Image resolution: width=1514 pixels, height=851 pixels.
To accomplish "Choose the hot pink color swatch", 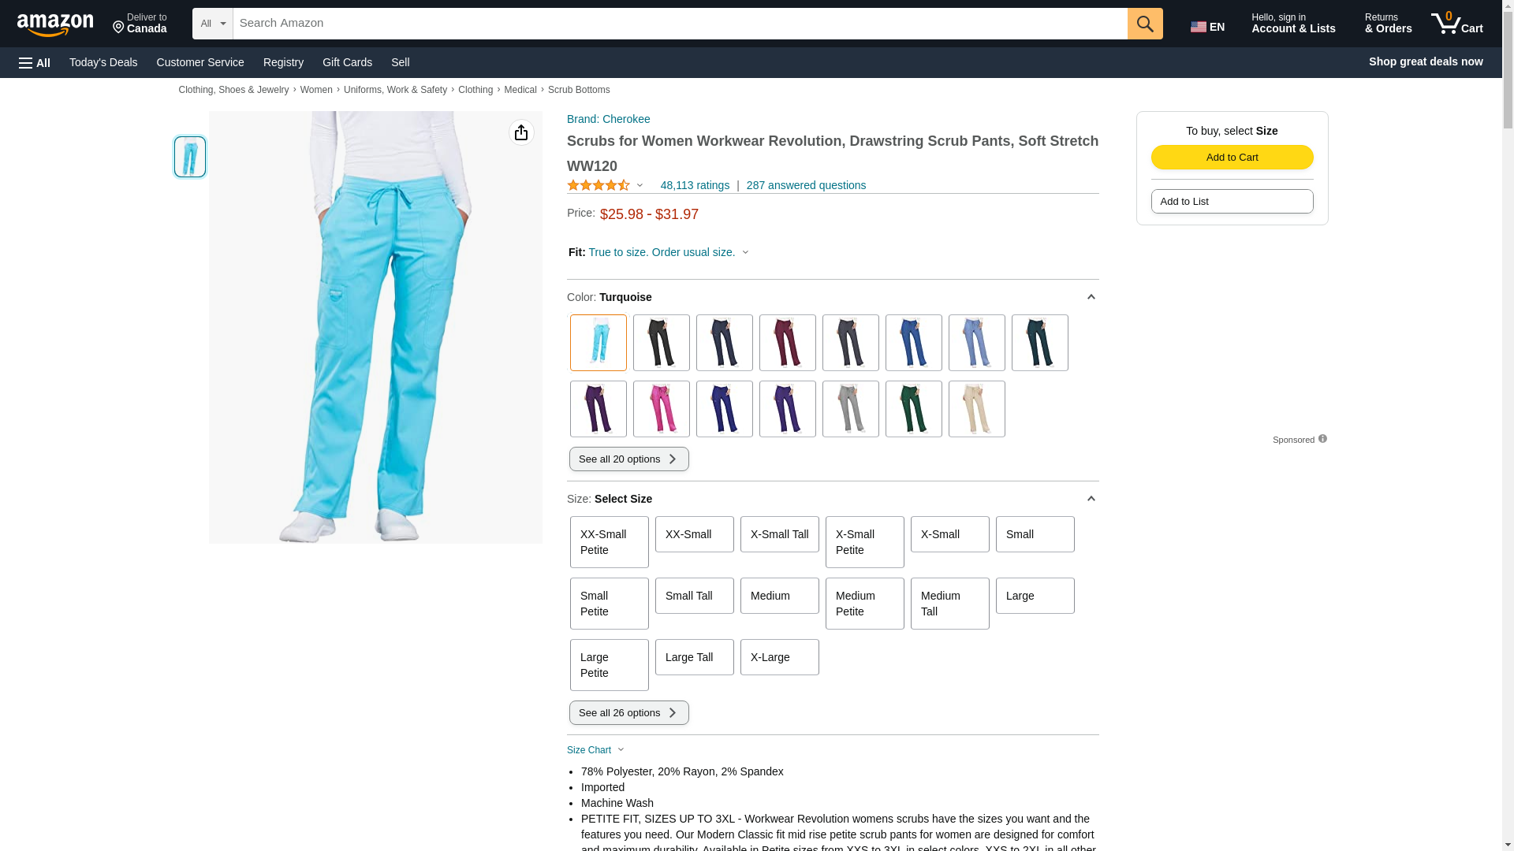I will [661, 409].
